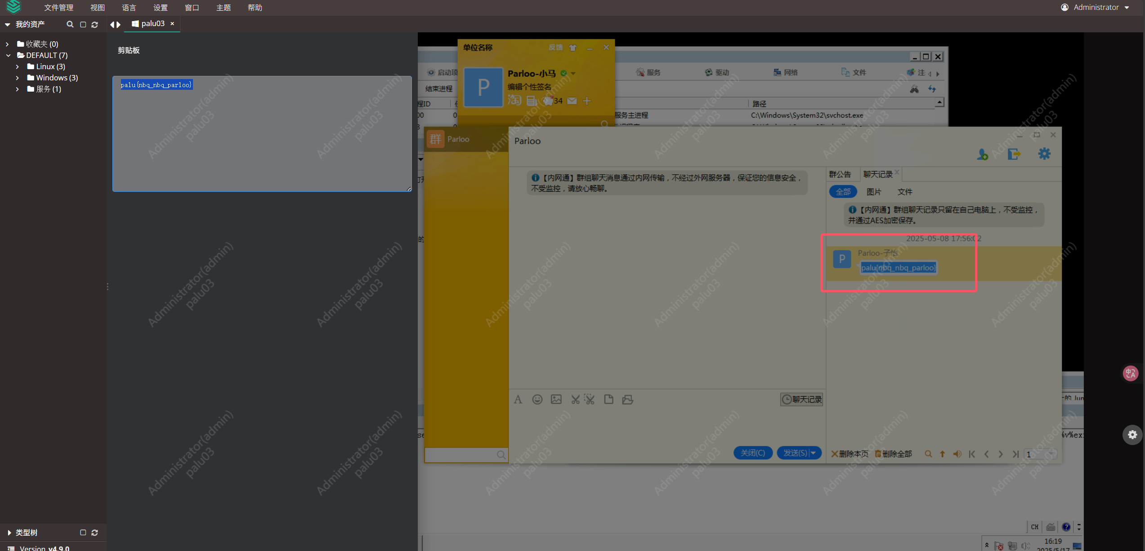Select the 图片 filter in chat history
The height and width of the screenshot is (551, 1145).
click(x=873, y=192)
